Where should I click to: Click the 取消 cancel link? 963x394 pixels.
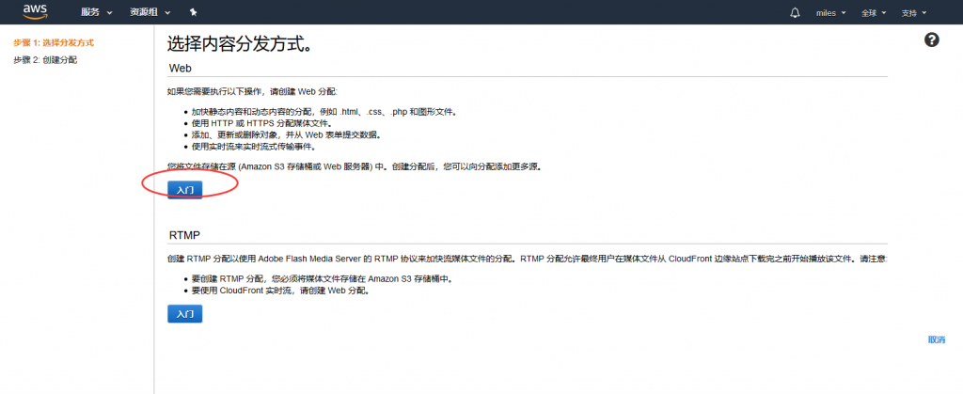click(x=937, y=339)
